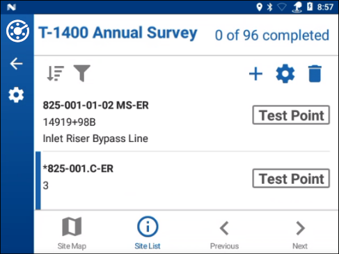Open the filter funnel

(82, 73)
